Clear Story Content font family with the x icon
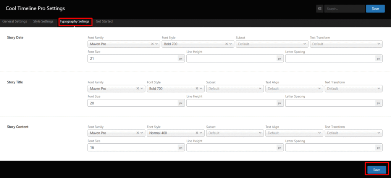Screen dimensions: 391x178 137,133
